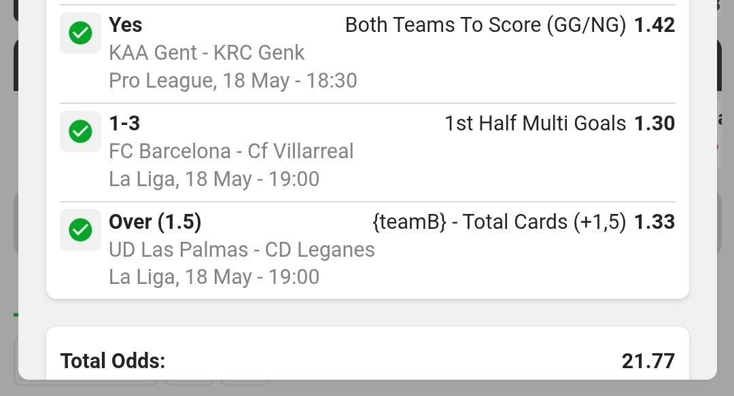734x396 pixels.
Task: Click the 1.30 odds value
Action: point(654,123)
